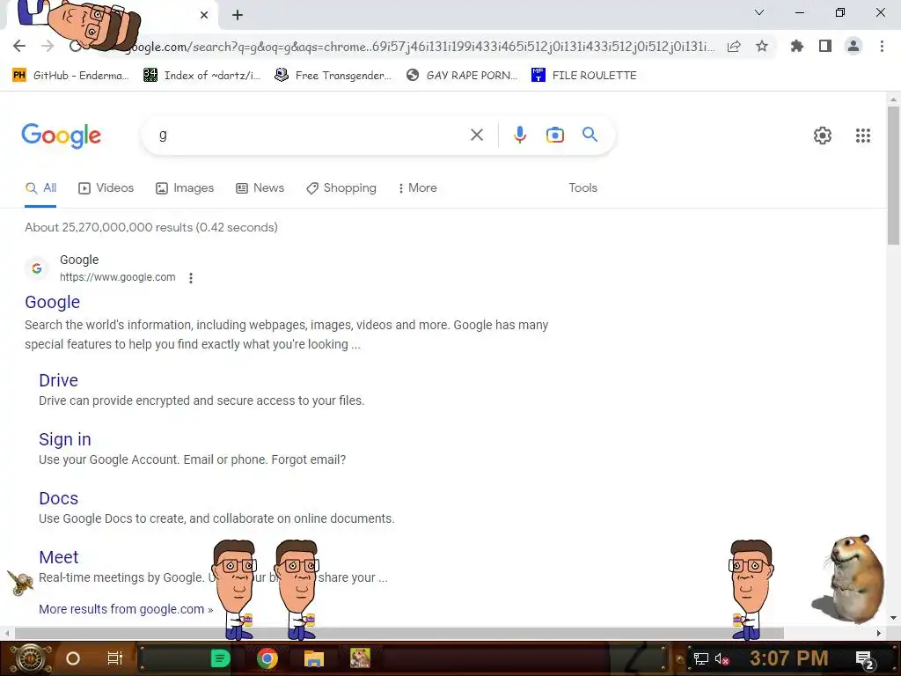The height and width of the screenshot is (676, 901).
Task: Open the Google result title link
Action: pos(52,302)
